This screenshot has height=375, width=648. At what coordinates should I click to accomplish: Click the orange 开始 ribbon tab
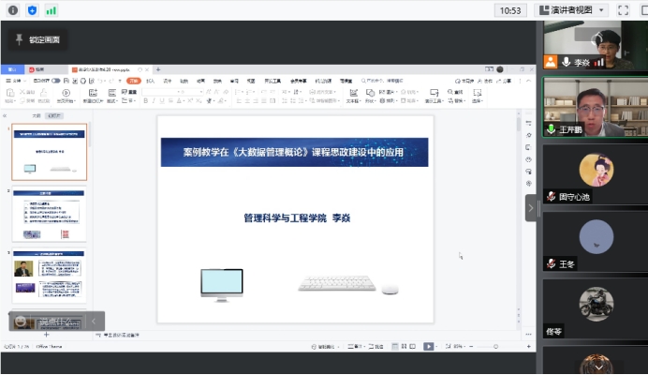(134, 81)
